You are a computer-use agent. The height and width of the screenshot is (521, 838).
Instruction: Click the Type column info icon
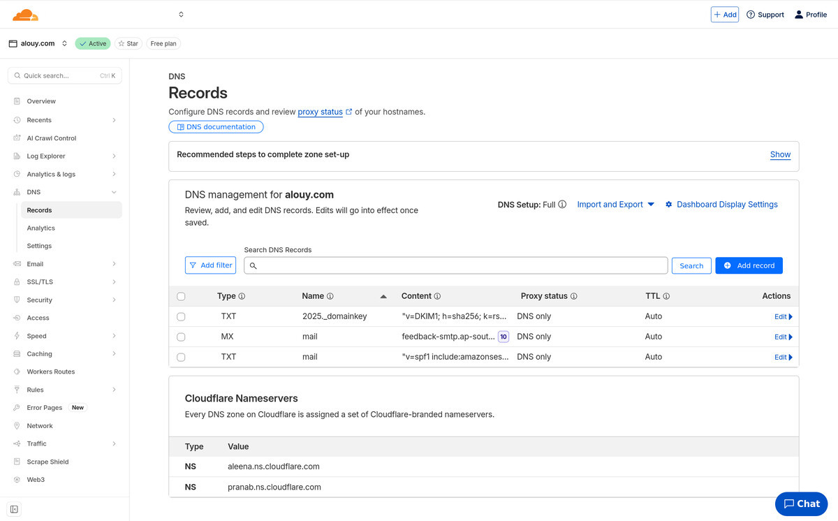242,296
